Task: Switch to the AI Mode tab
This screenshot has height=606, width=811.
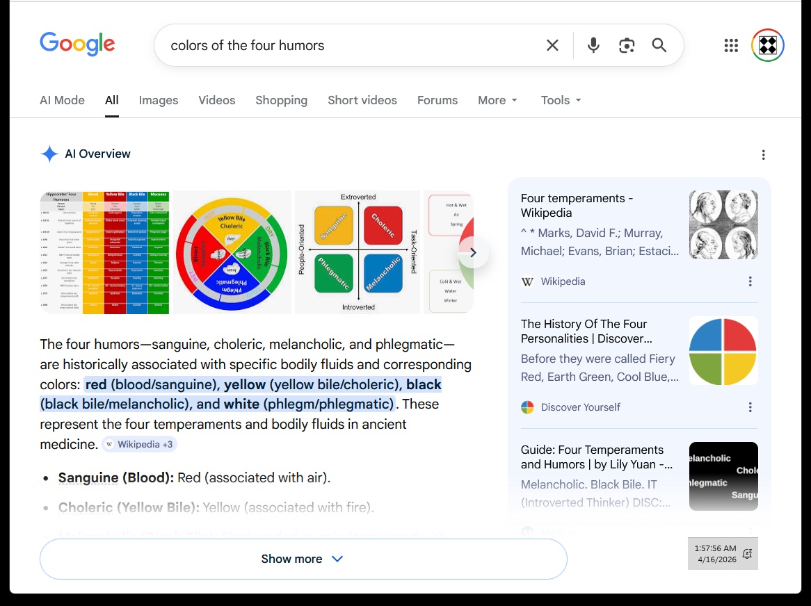Action: 62,100
